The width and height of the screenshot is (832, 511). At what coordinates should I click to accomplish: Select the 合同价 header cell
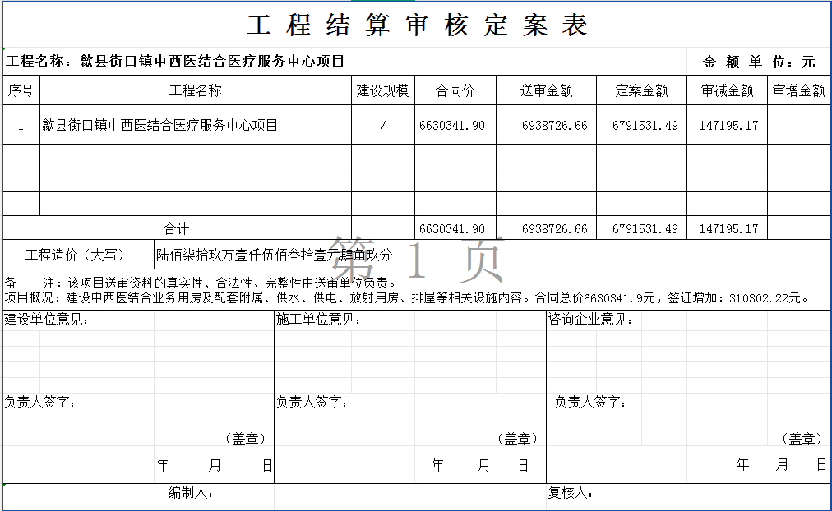click(455, 91)
